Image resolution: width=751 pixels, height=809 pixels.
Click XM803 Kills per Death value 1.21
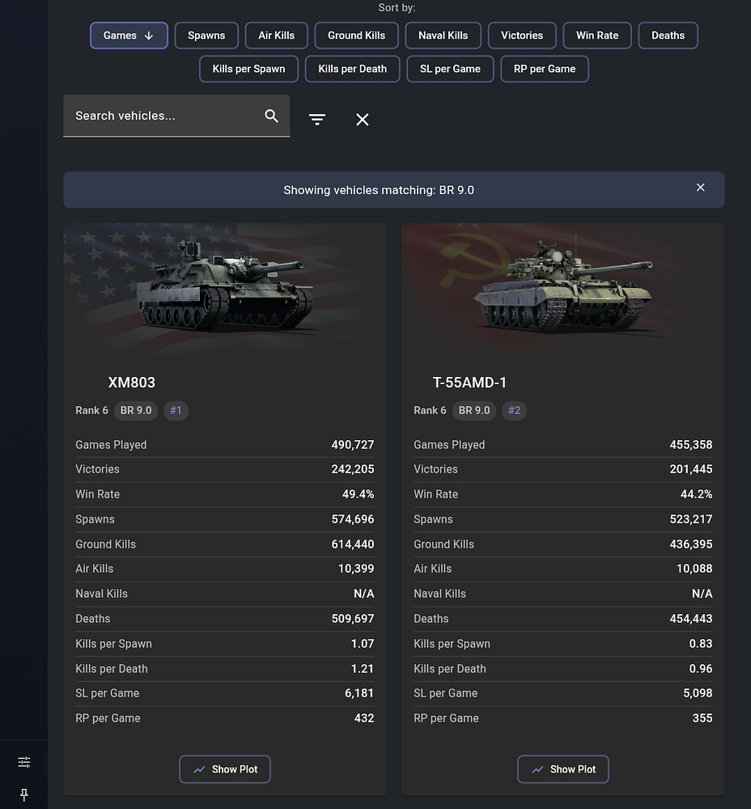point(363,669)
